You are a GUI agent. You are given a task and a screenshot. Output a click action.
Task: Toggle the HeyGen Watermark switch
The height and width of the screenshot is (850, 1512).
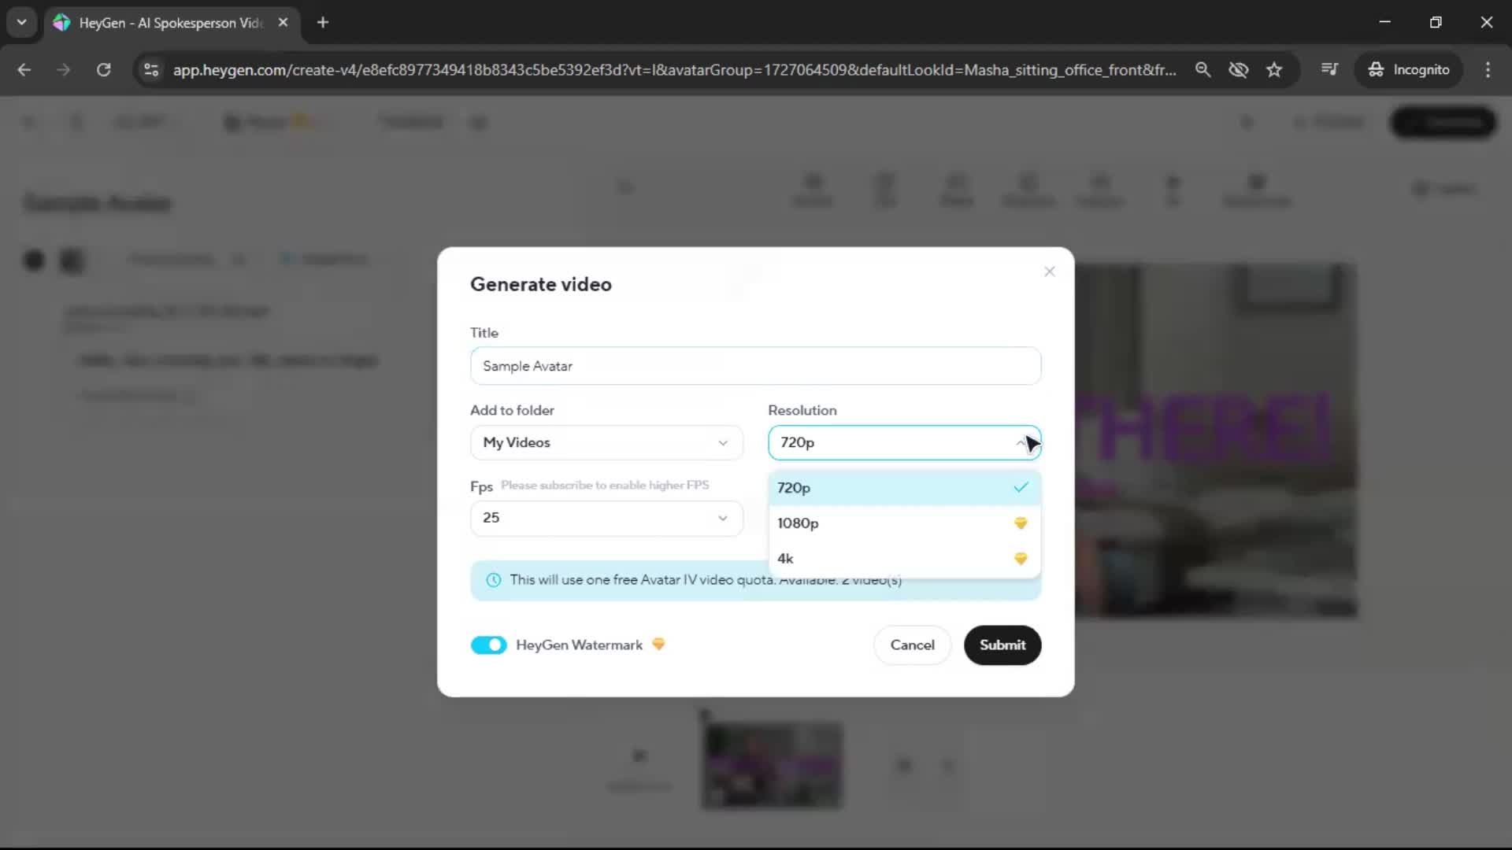[488, 645]
